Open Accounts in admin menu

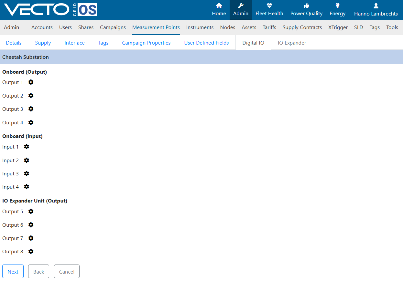click(42, 27)
